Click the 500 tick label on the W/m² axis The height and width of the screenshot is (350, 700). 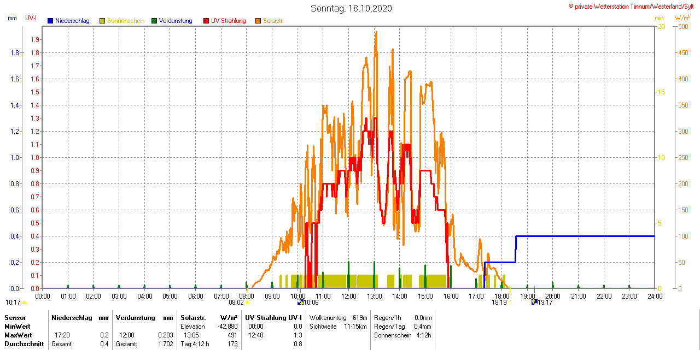684,26
